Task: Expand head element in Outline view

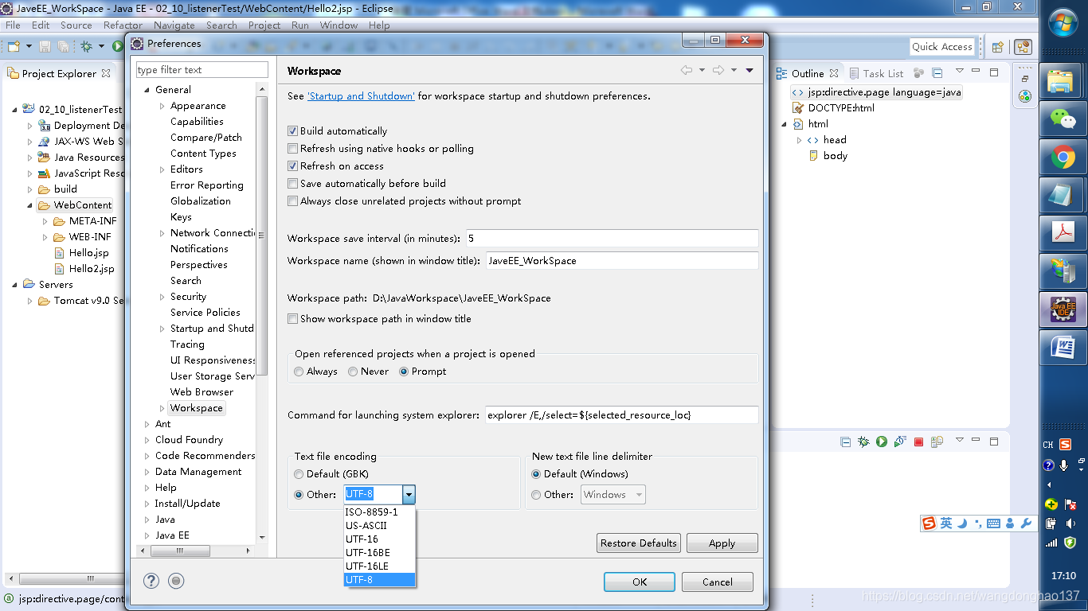Action: [x=800, y=140]
